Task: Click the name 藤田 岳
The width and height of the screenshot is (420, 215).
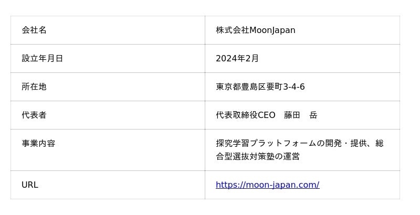Action: [x=301, y=115]
